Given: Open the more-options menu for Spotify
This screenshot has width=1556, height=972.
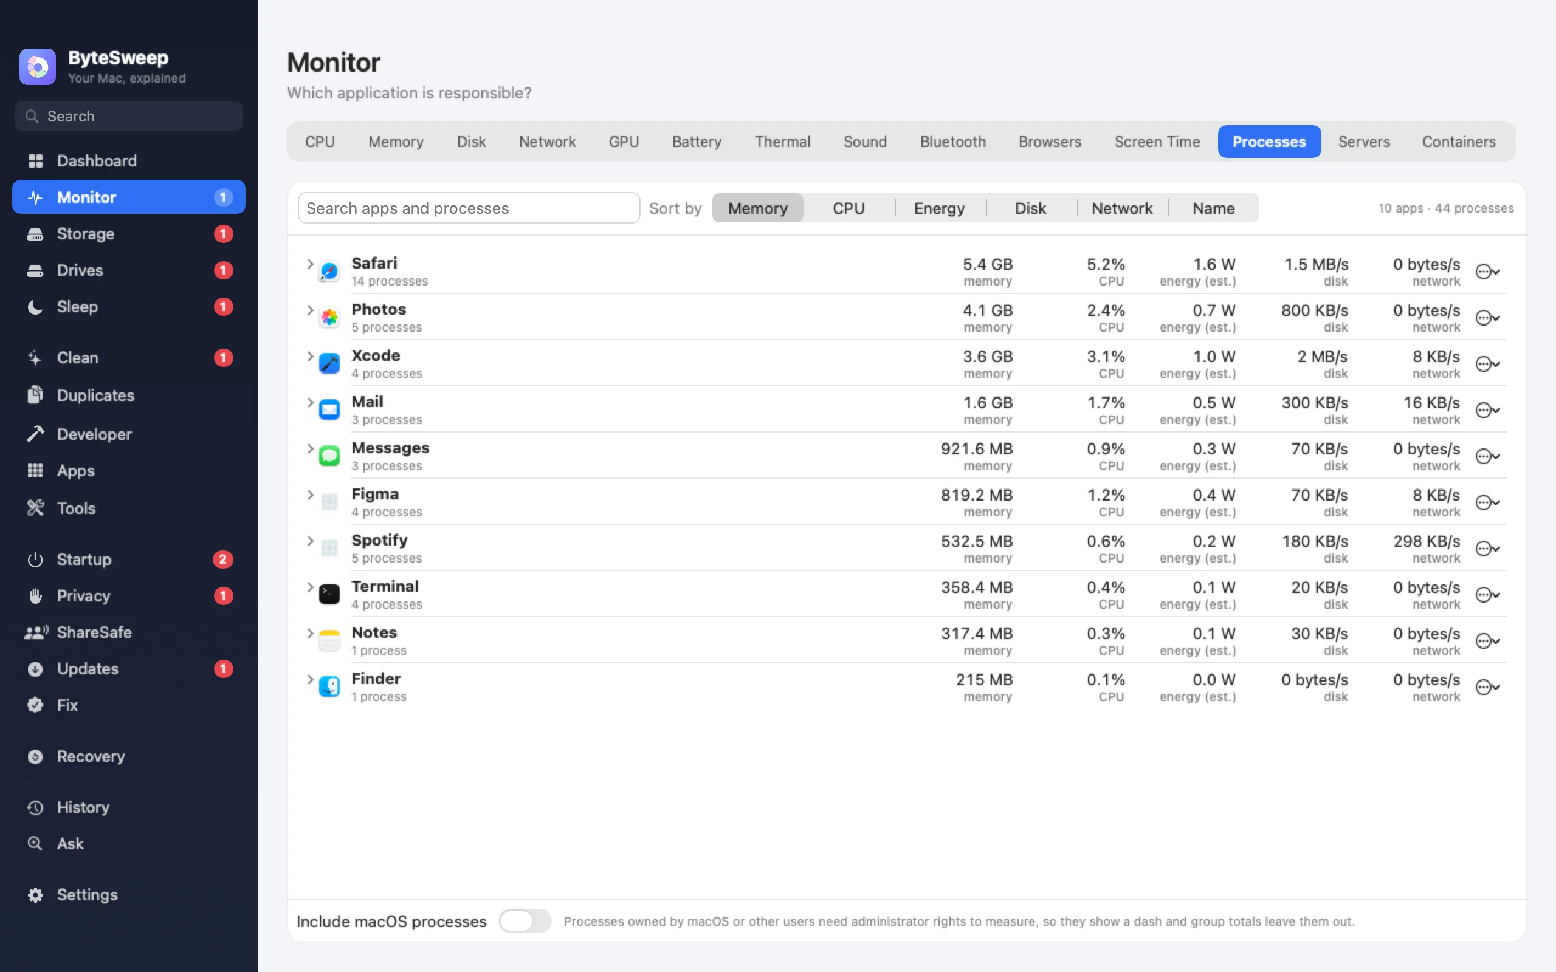Looking at the screenshot, I should (1487, 549).
